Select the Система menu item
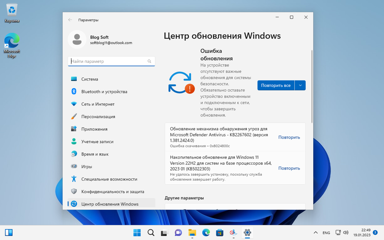384x240 pixels. [x=111, y=79]
